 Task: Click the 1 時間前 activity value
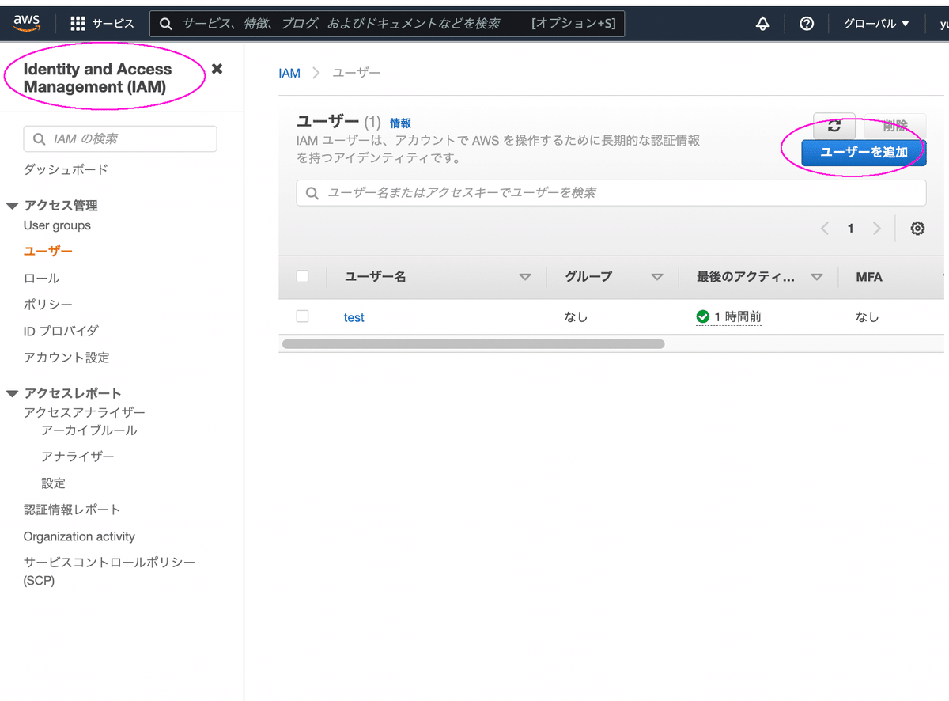pyautogui.click(x=738, y=316)
